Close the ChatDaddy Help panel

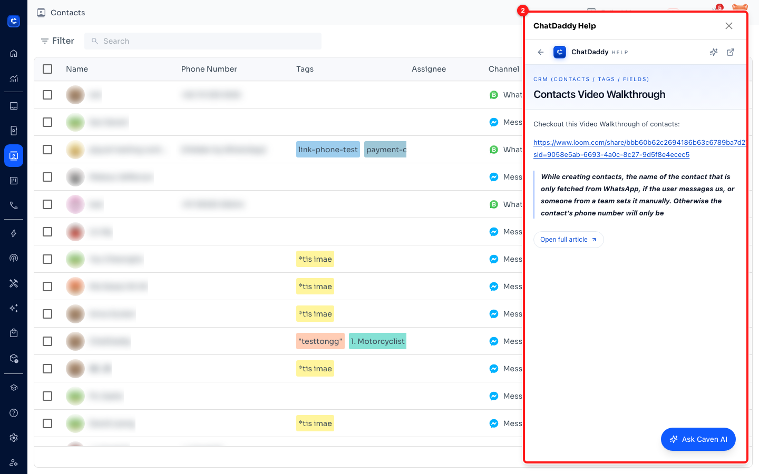(729, 26)
